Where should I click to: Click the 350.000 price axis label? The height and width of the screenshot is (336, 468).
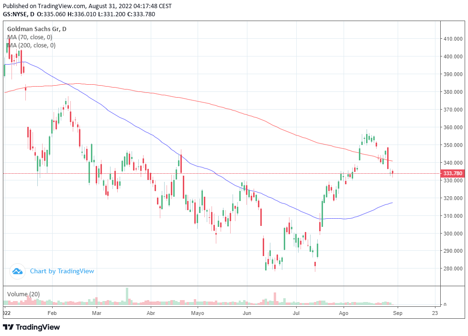click(453, 145)
